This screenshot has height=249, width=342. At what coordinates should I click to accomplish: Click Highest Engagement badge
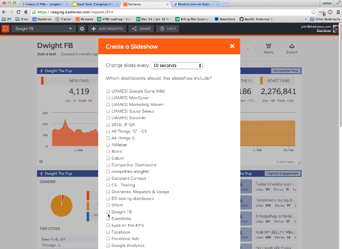(x=282, y=173)
